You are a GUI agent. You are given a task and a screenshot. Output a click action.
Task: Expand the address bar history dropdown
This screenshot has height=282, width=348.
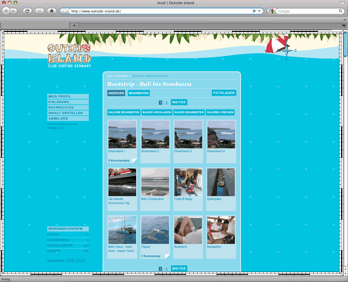(x=259, y=11)
